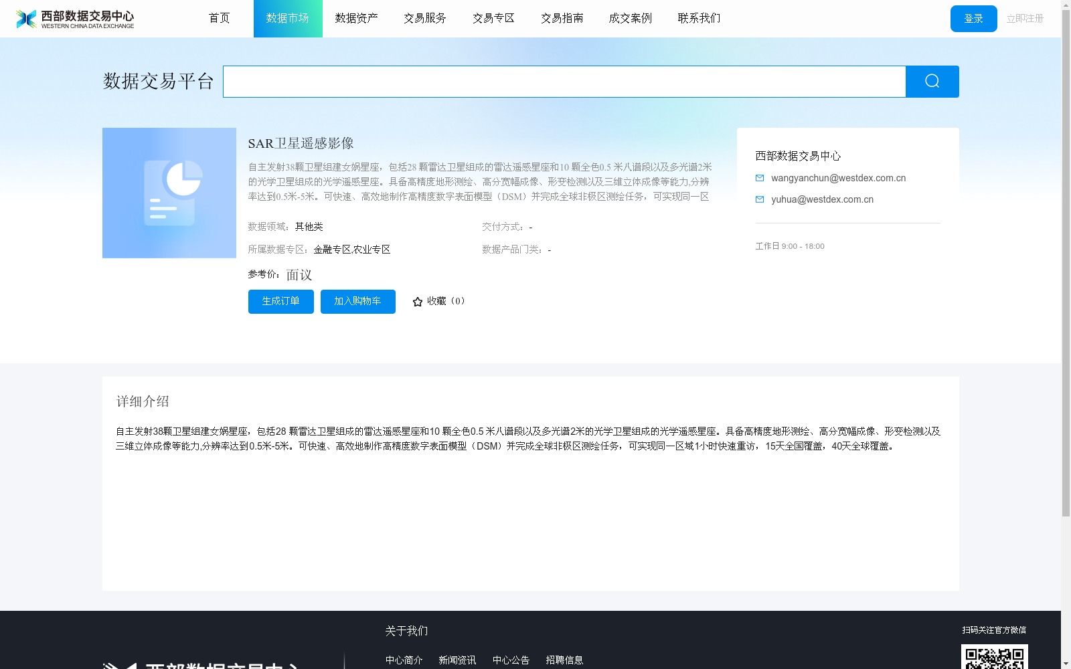
Task: Click the wangyanchun@westdex.com.cn email
Action: [839, 178]
